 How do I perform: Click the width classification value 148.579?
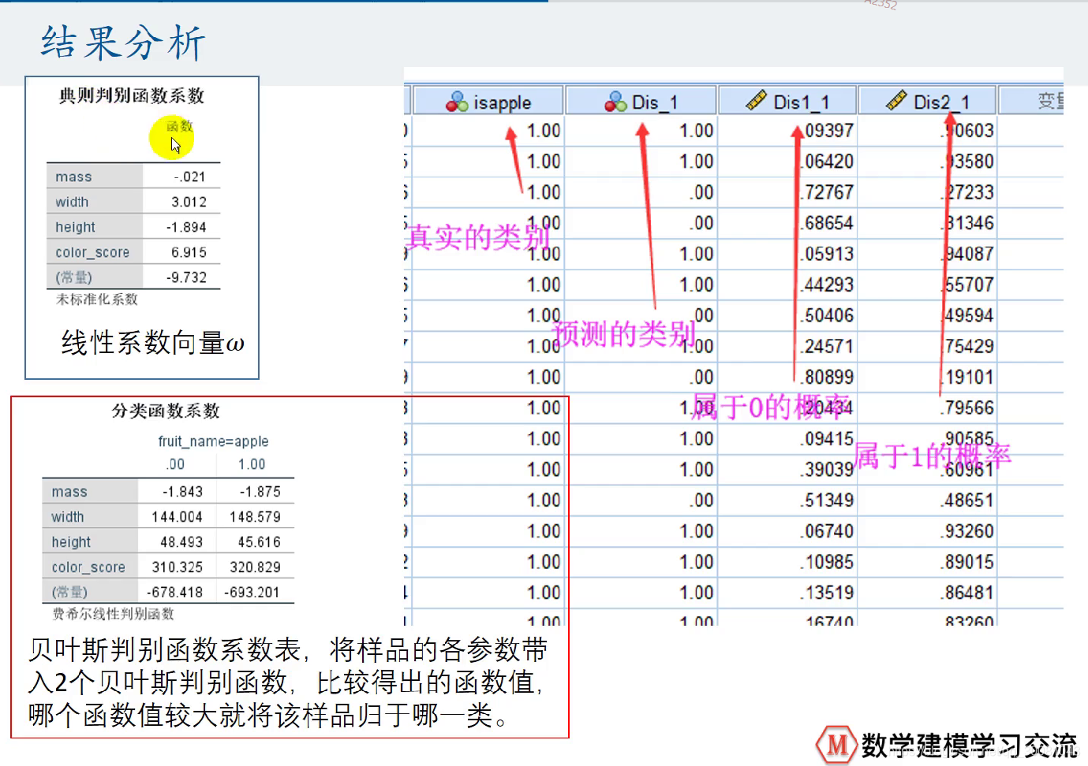click(255, 517)
